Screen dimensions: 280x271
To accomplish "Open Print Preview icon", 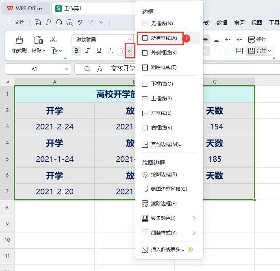I will [x=69, y=22].
